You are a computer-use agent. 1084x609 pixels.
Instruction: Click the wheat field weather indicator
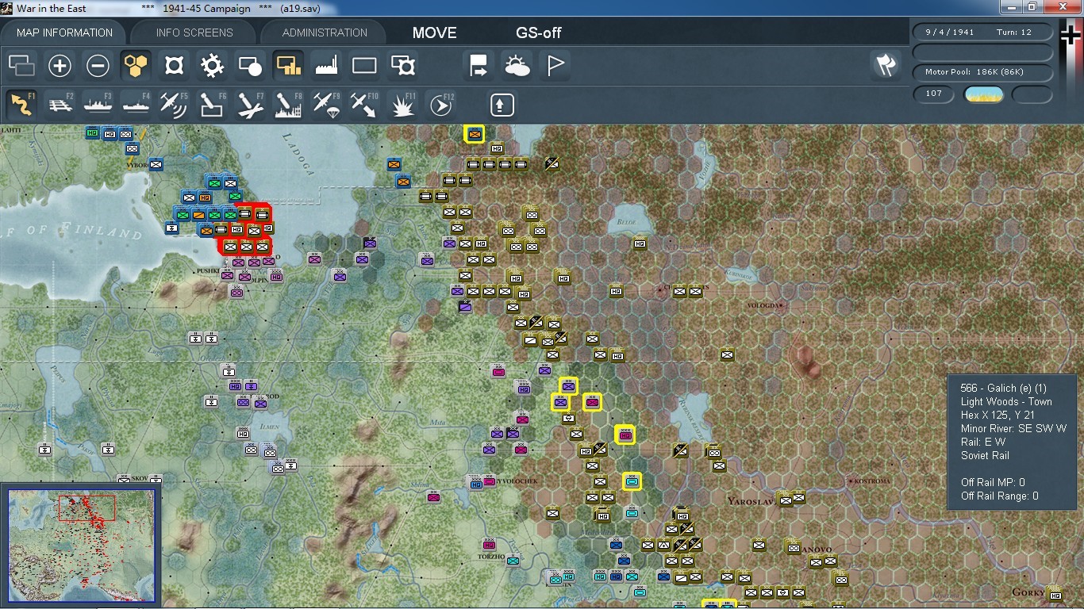tap(983, 94)
